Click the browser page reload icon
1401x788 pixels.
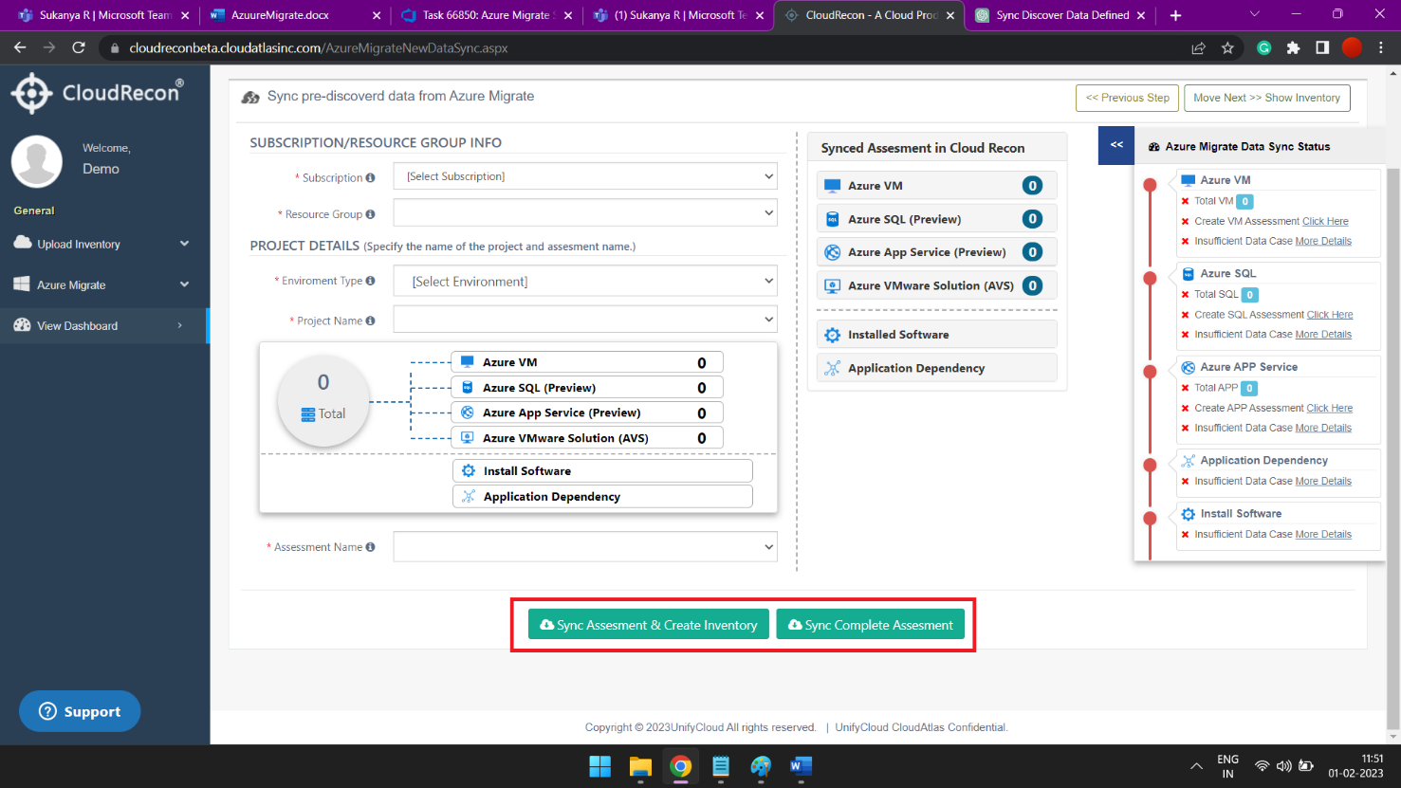(x=79, y=47)
